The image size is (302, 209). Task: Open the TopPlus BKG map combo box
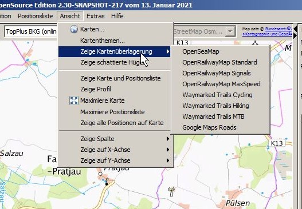31,31
